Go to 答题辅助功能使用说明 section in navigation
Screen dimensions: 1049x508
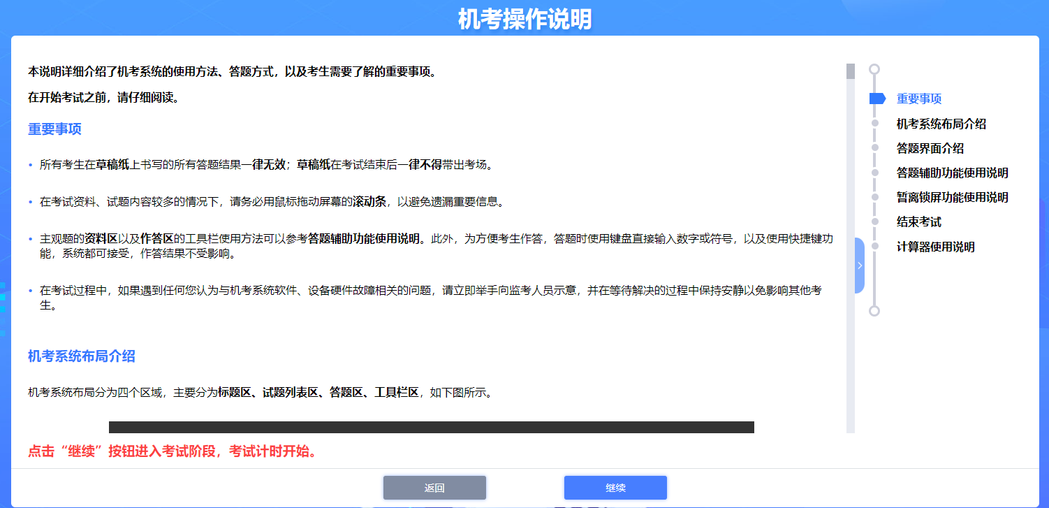coord(952,173)
